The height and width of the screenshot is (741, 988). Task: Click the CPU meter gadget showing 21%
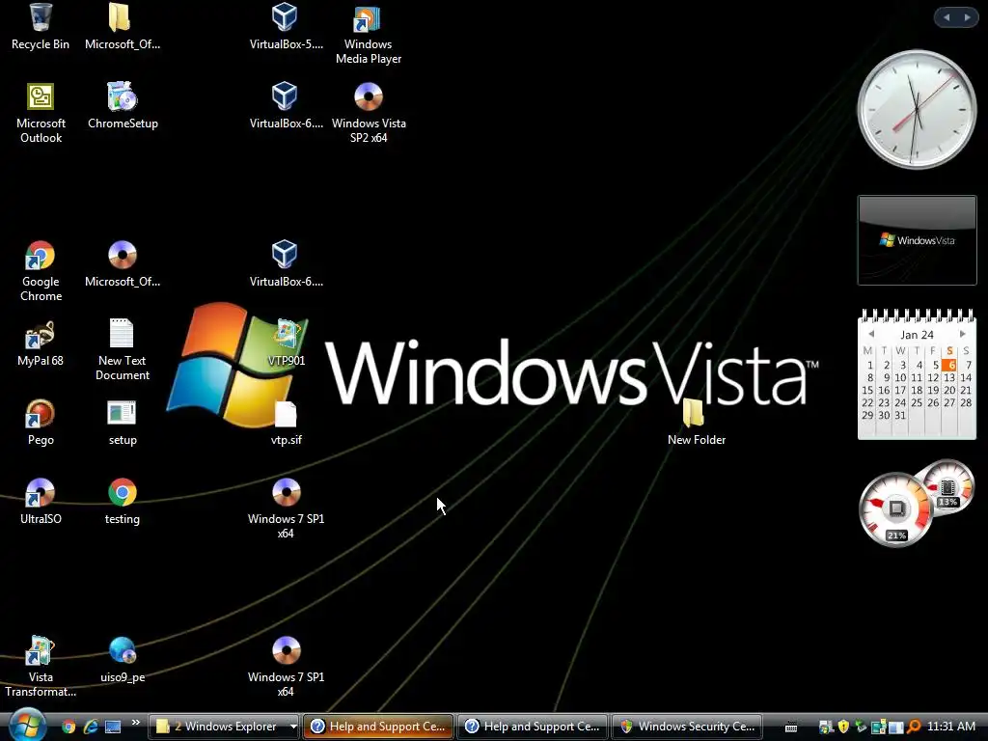(896, 509)
